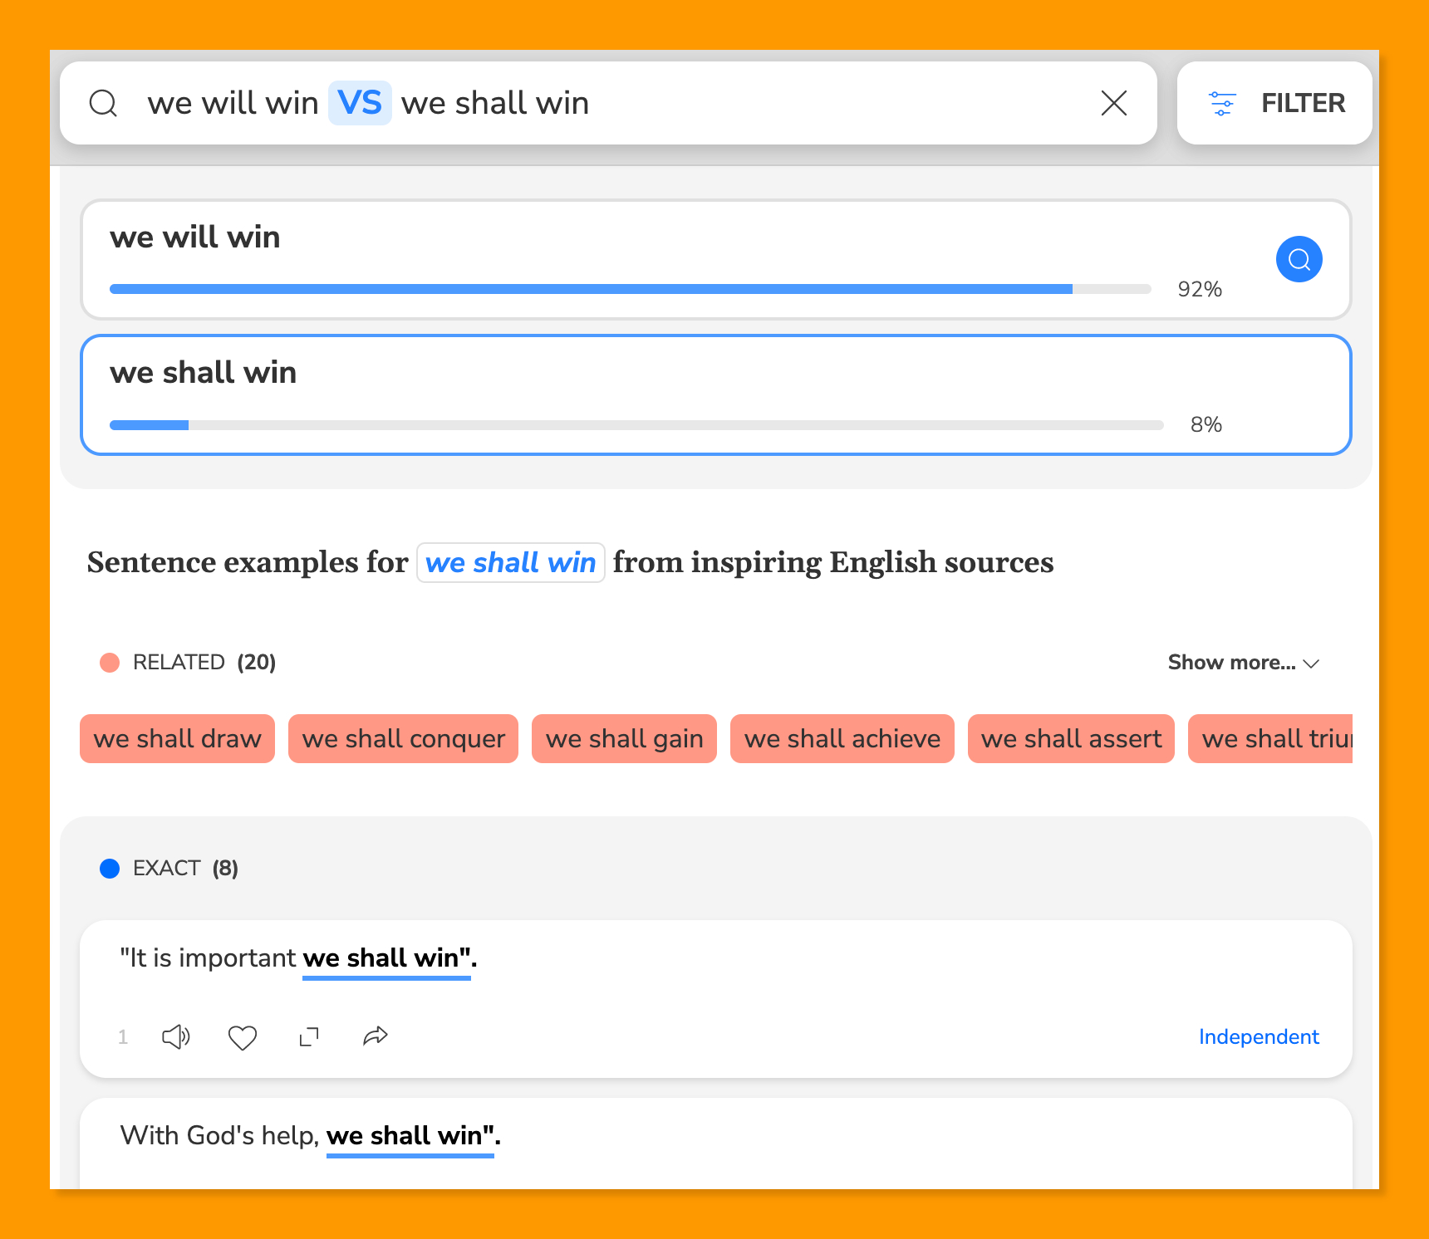Share the first example sentence
Screen dimensions: 1429x1239
click(x=376, y=1036)
